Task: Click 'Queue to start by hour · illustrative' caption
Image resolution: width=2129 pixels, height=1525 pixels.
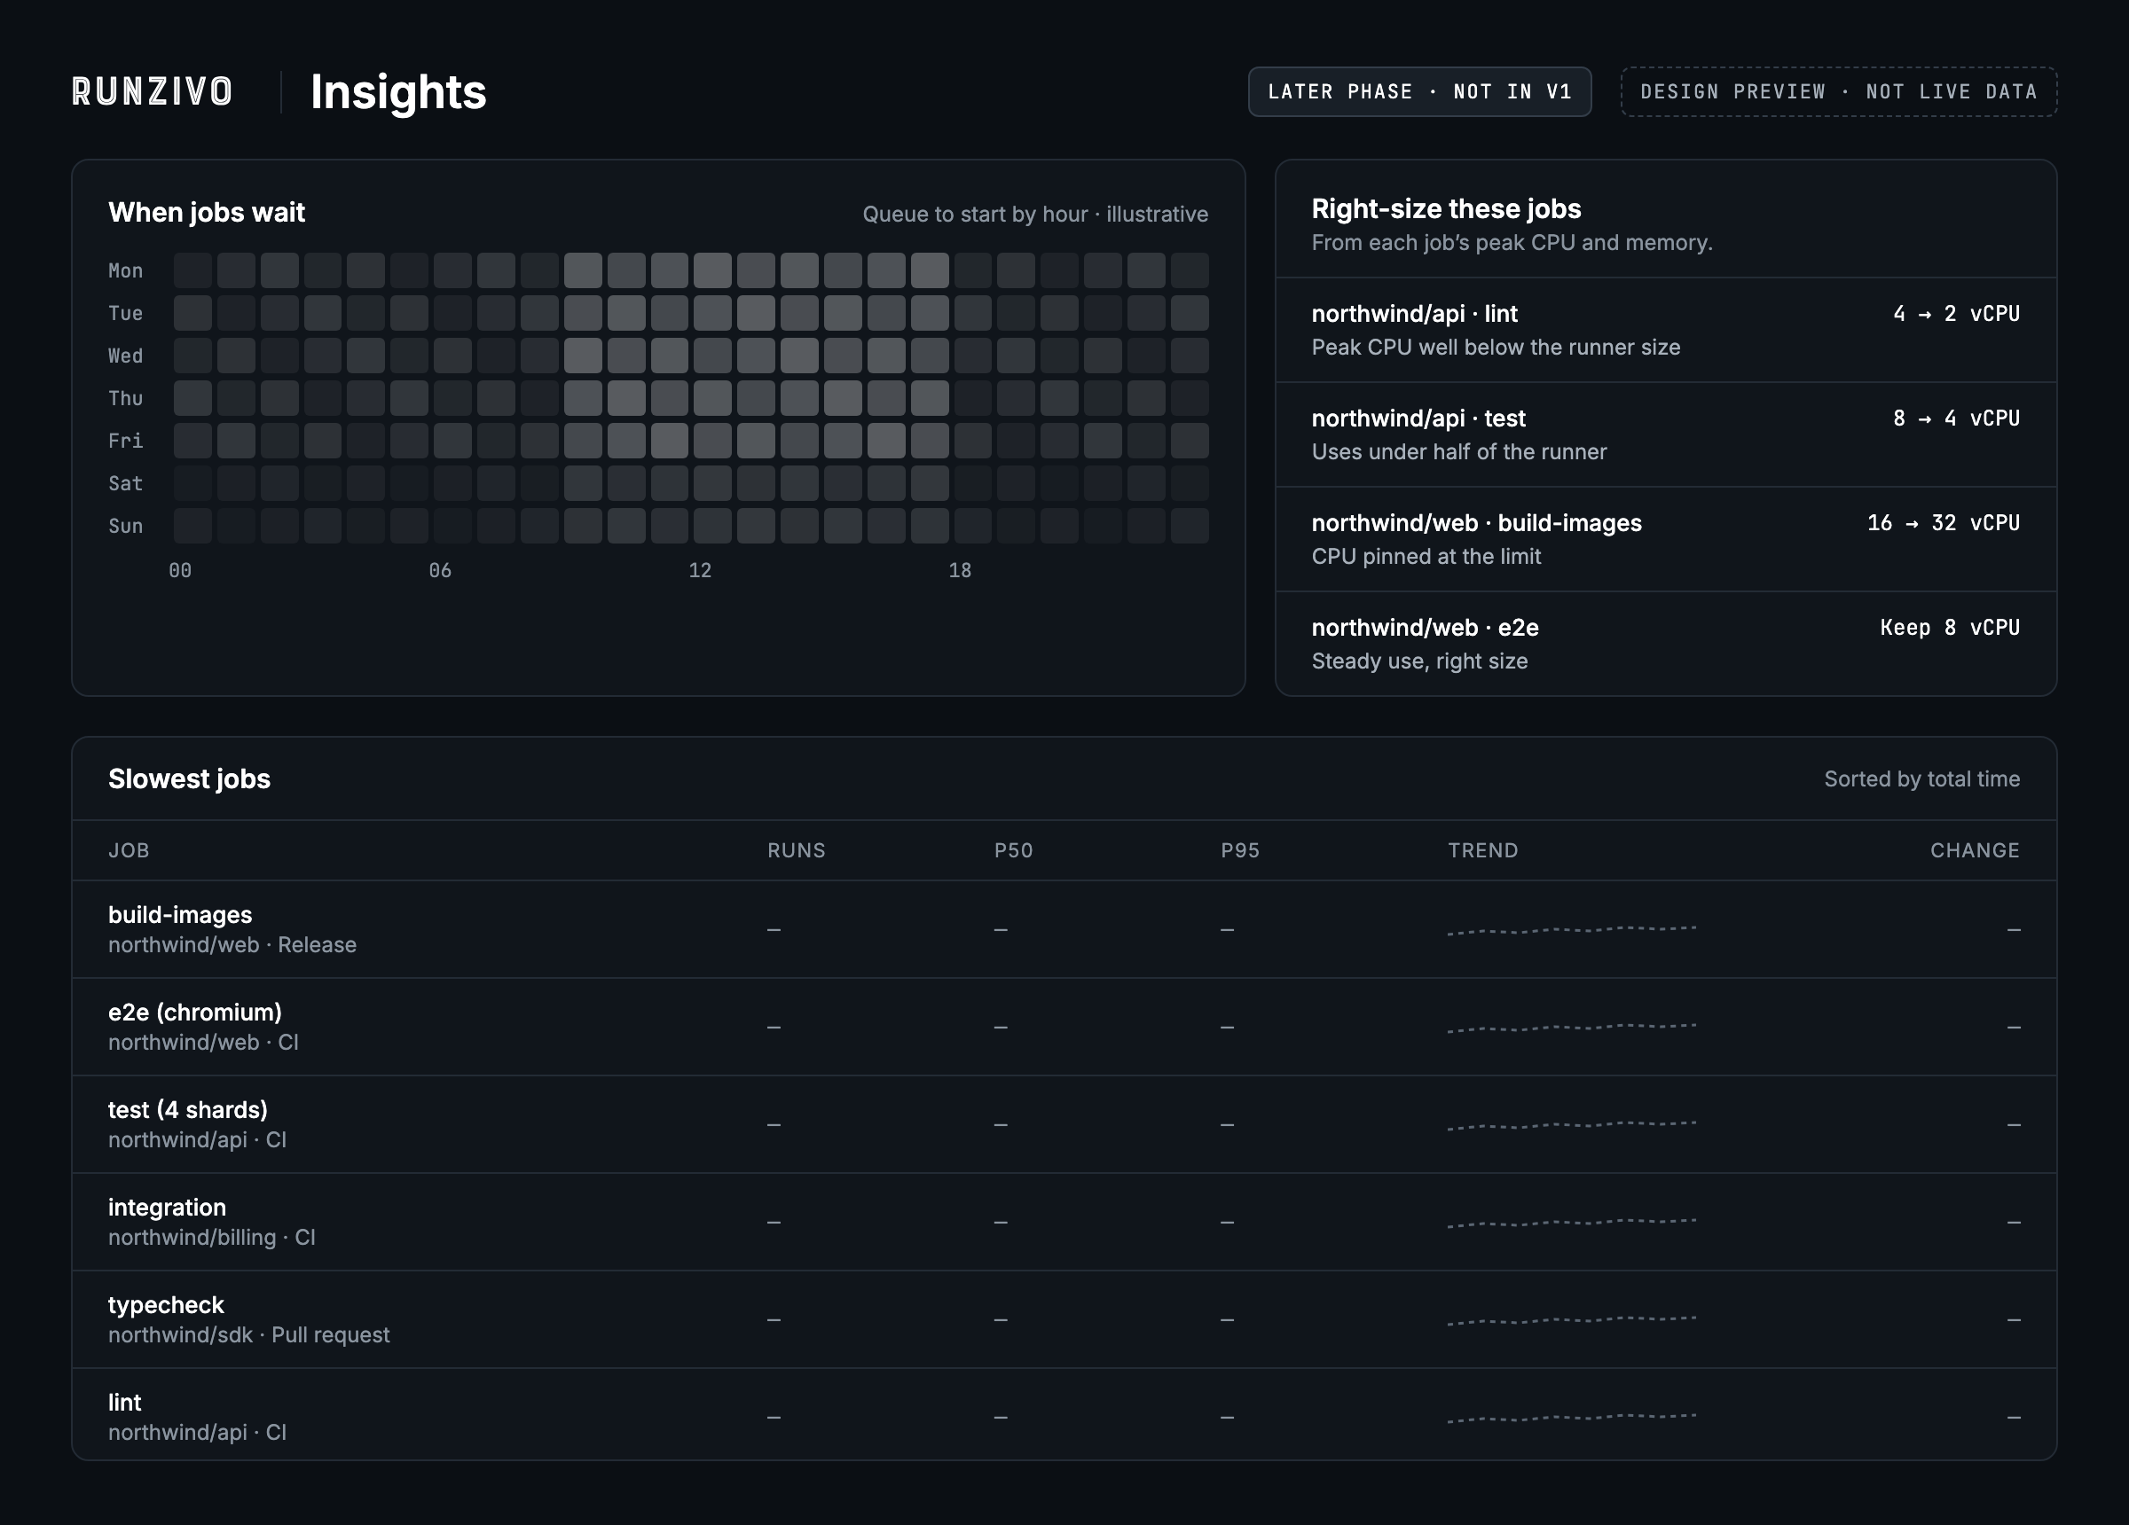Action: point(1035,214)
